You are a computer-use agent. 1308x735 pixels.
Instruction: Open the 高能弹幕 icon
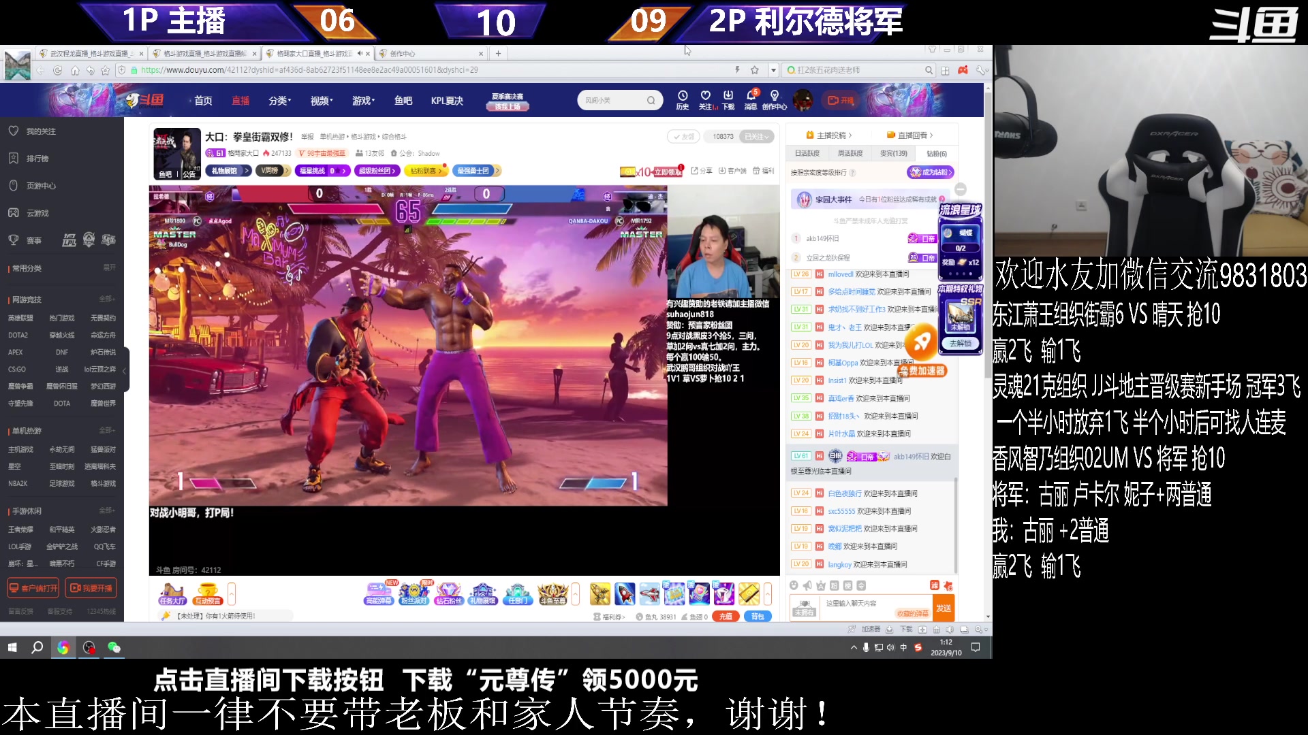(379, 593)
